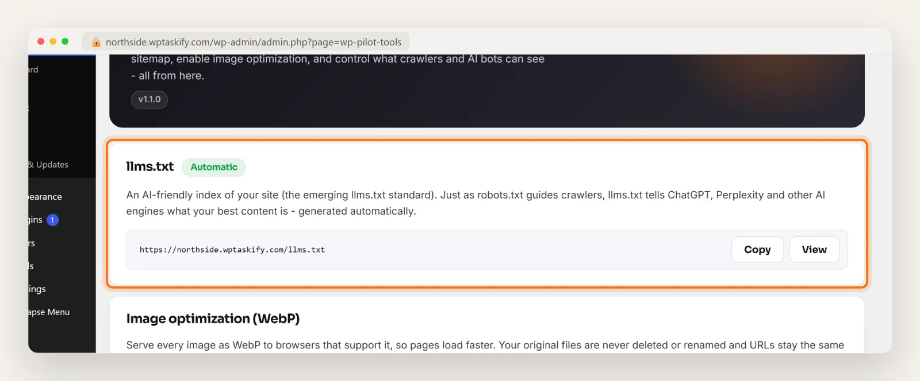Click the v1.1.0 version badge

click(x=149, y=99)
